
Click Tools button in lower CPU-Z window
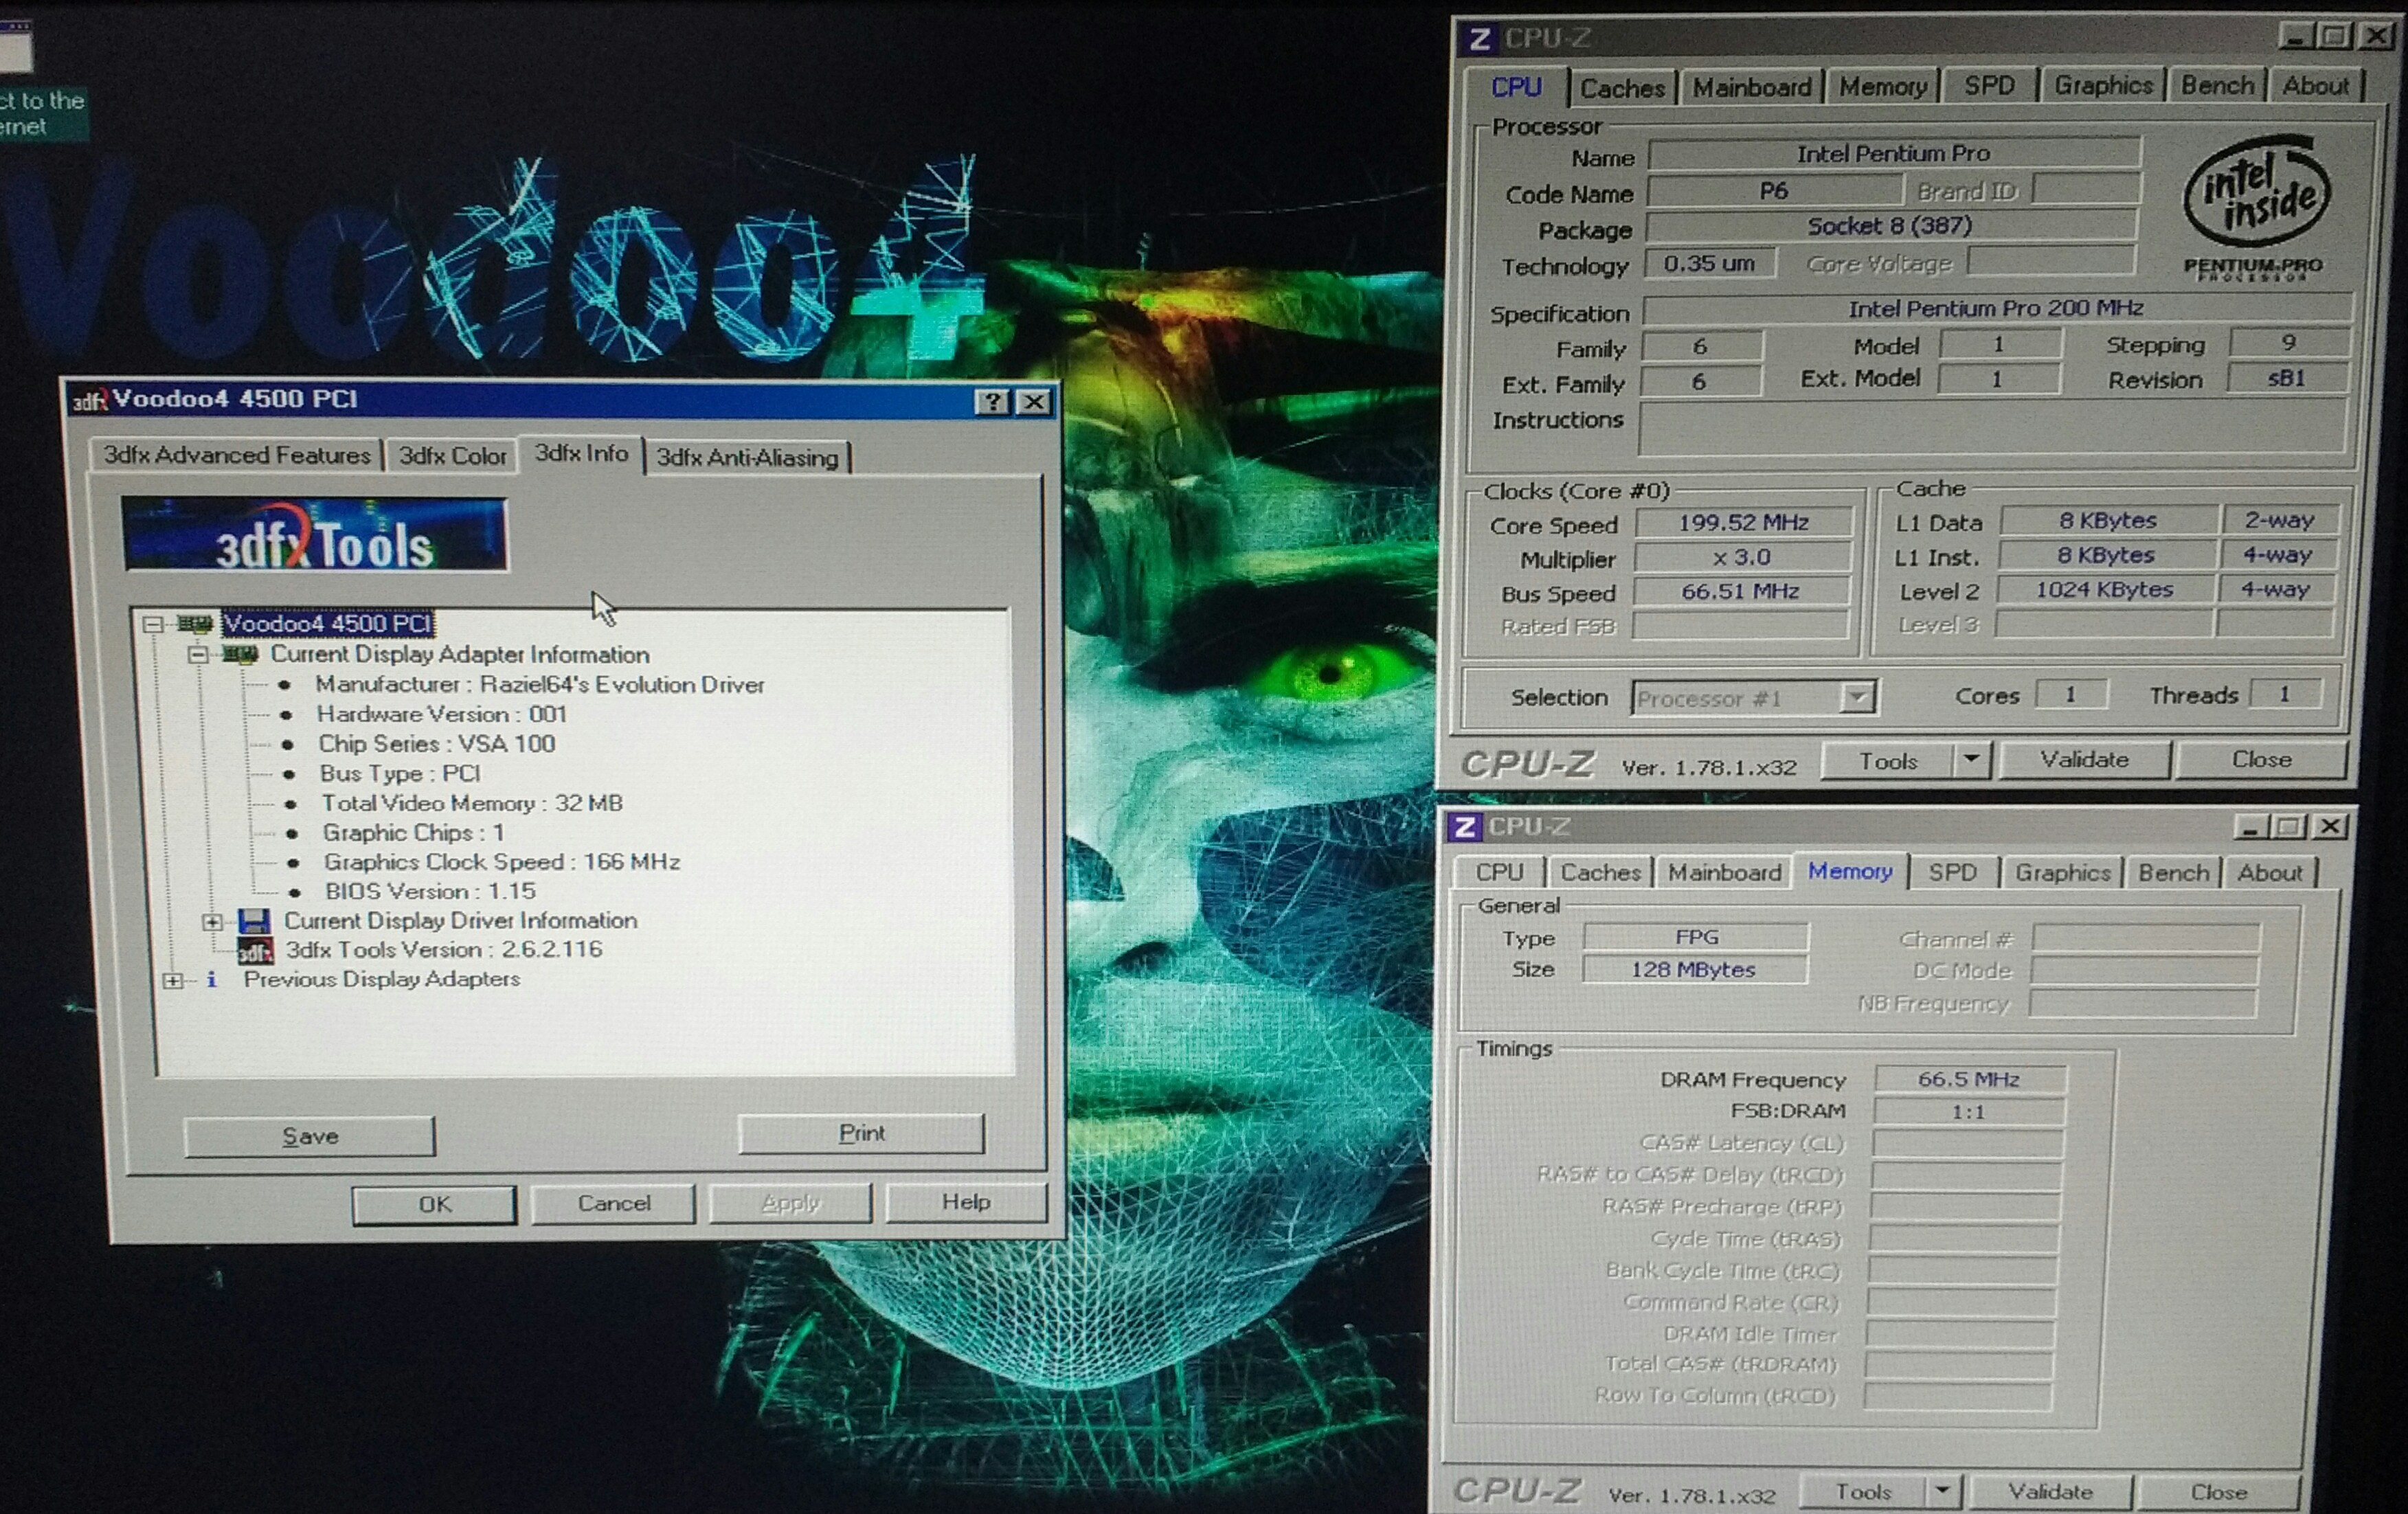pyautogui.click(x=1863, y=1492)
